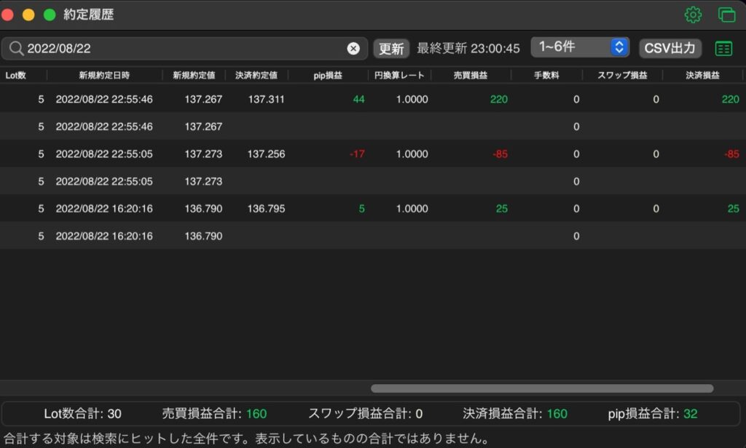Select the settlement price cell 137.311
The width and height of the screenshot is (746, 448).
(266, 100)
